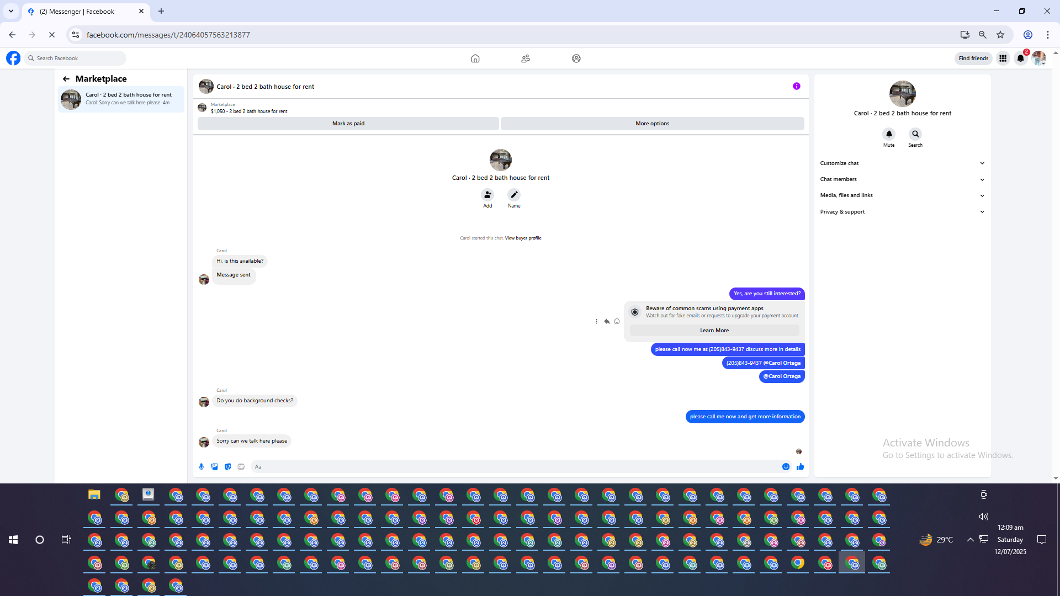Choose a sticker icon
This screenshot has height=596, width=1060.
[228, 467]
